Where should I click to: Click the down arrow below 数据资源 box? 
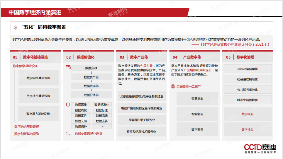(91, 73)
